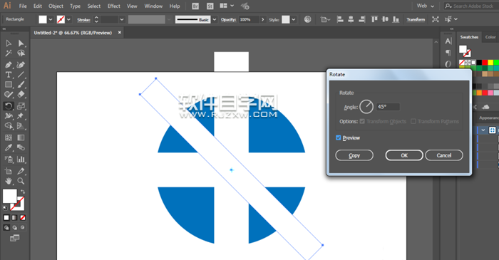Screen dimensions: 499x260
Task: Open the Web workspace dropdown
Action: [426, 6]
